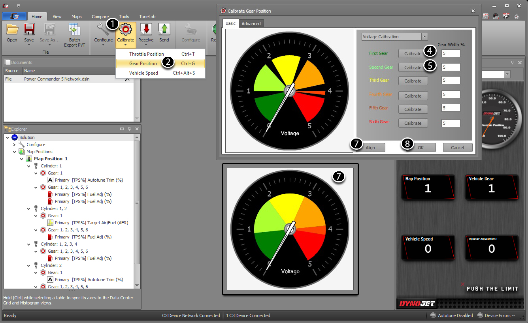Switch to the Advanced tab
Image resolution: width=528 pixels, height=323 pixels.
tap(251, 23)
